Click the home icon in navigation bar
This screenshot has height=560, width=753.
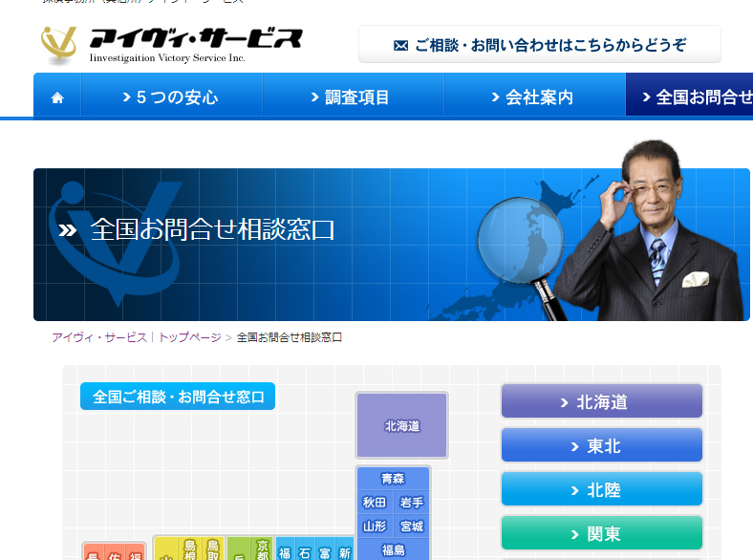click(x=57, y=97)
